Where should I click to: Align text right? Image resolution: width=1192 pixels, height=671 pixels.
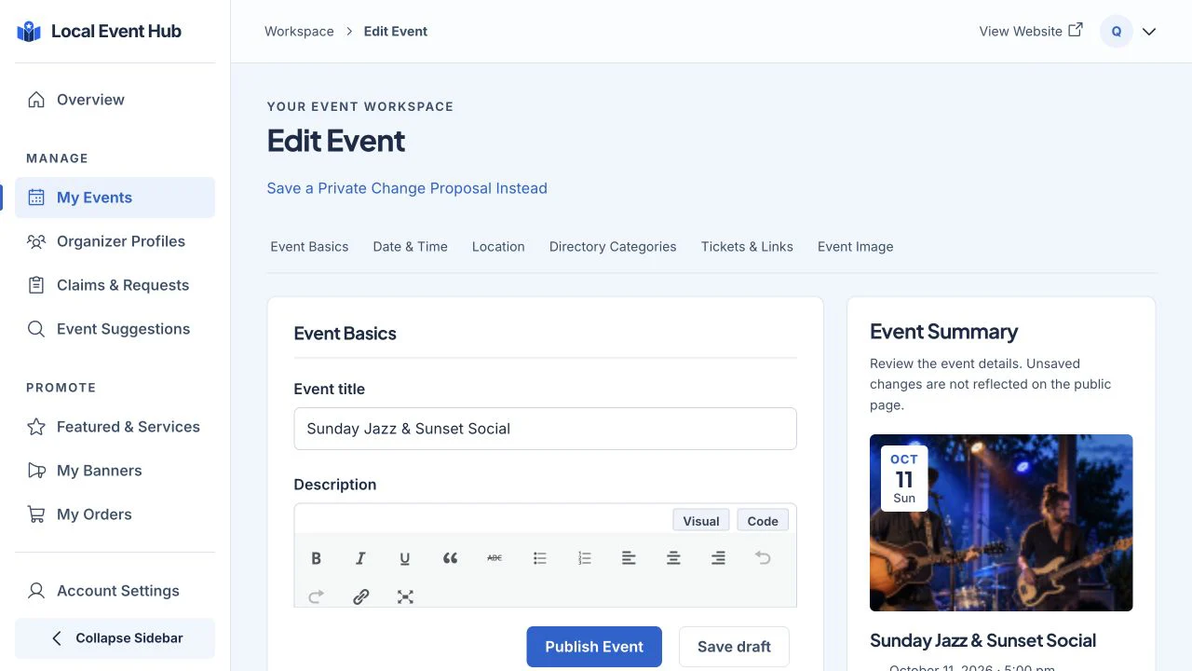[718, 558]
